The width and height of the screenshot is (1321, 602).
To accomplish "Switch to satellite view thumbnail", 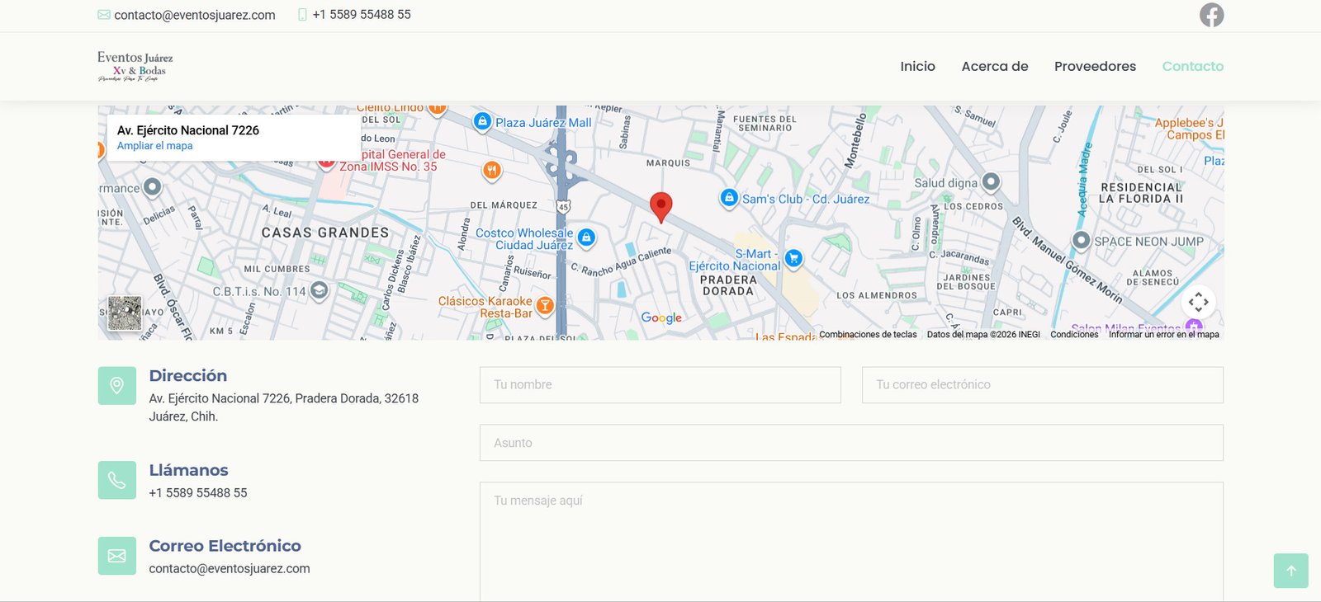I will [125, 313].
